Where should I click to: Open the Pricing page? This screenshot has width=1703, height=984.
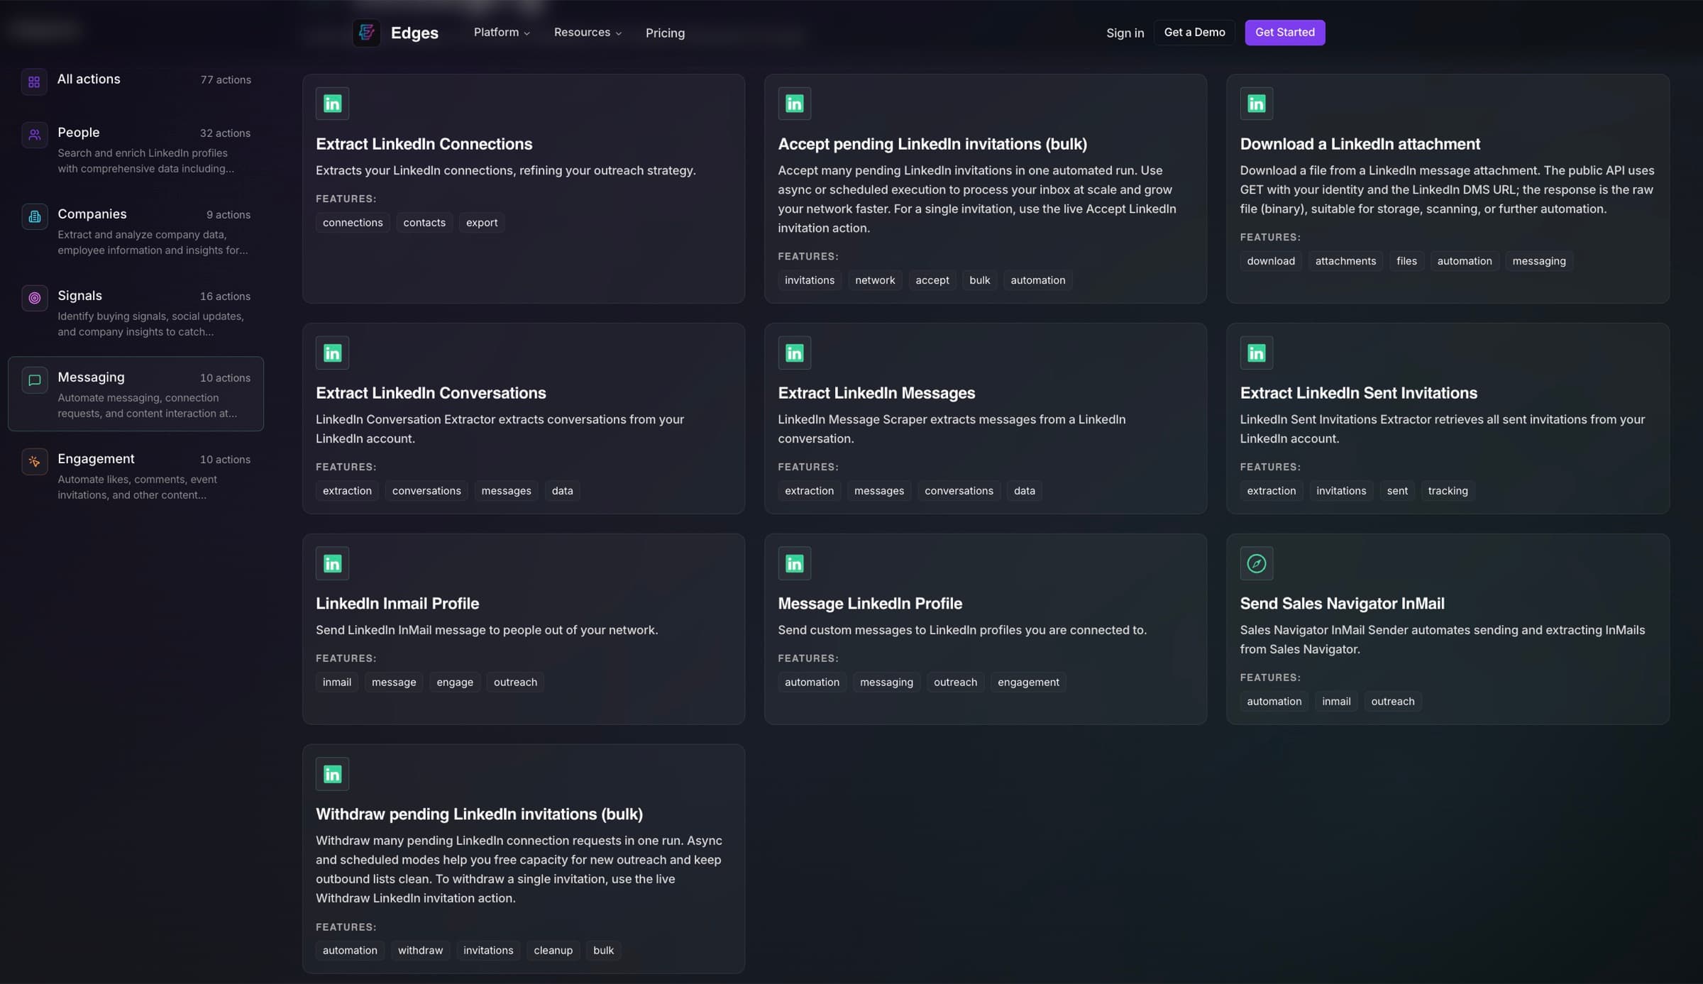click(x=665, y=33)
